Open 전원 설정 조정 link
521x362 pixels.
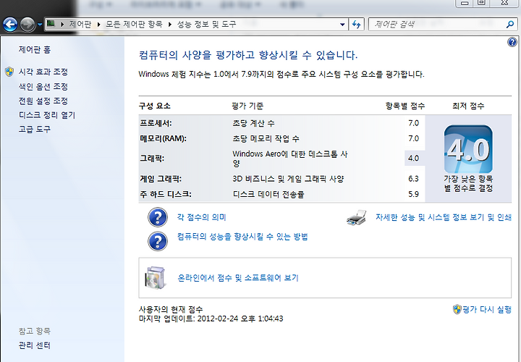tap(43, 101)
